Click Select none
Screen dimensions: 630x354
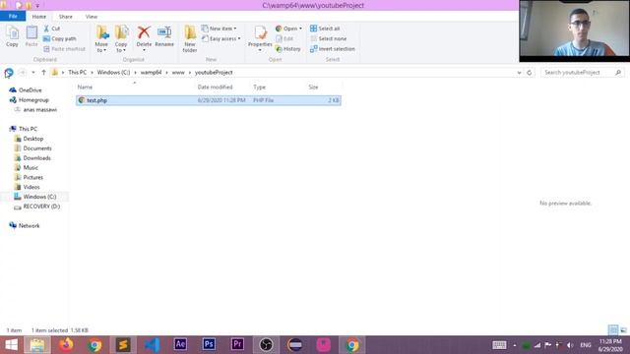pyautogui.click(x=328, y=38)
